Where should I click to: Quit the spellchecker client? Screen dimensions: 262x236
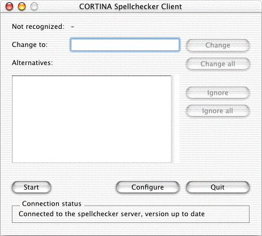tap(218, 187)
